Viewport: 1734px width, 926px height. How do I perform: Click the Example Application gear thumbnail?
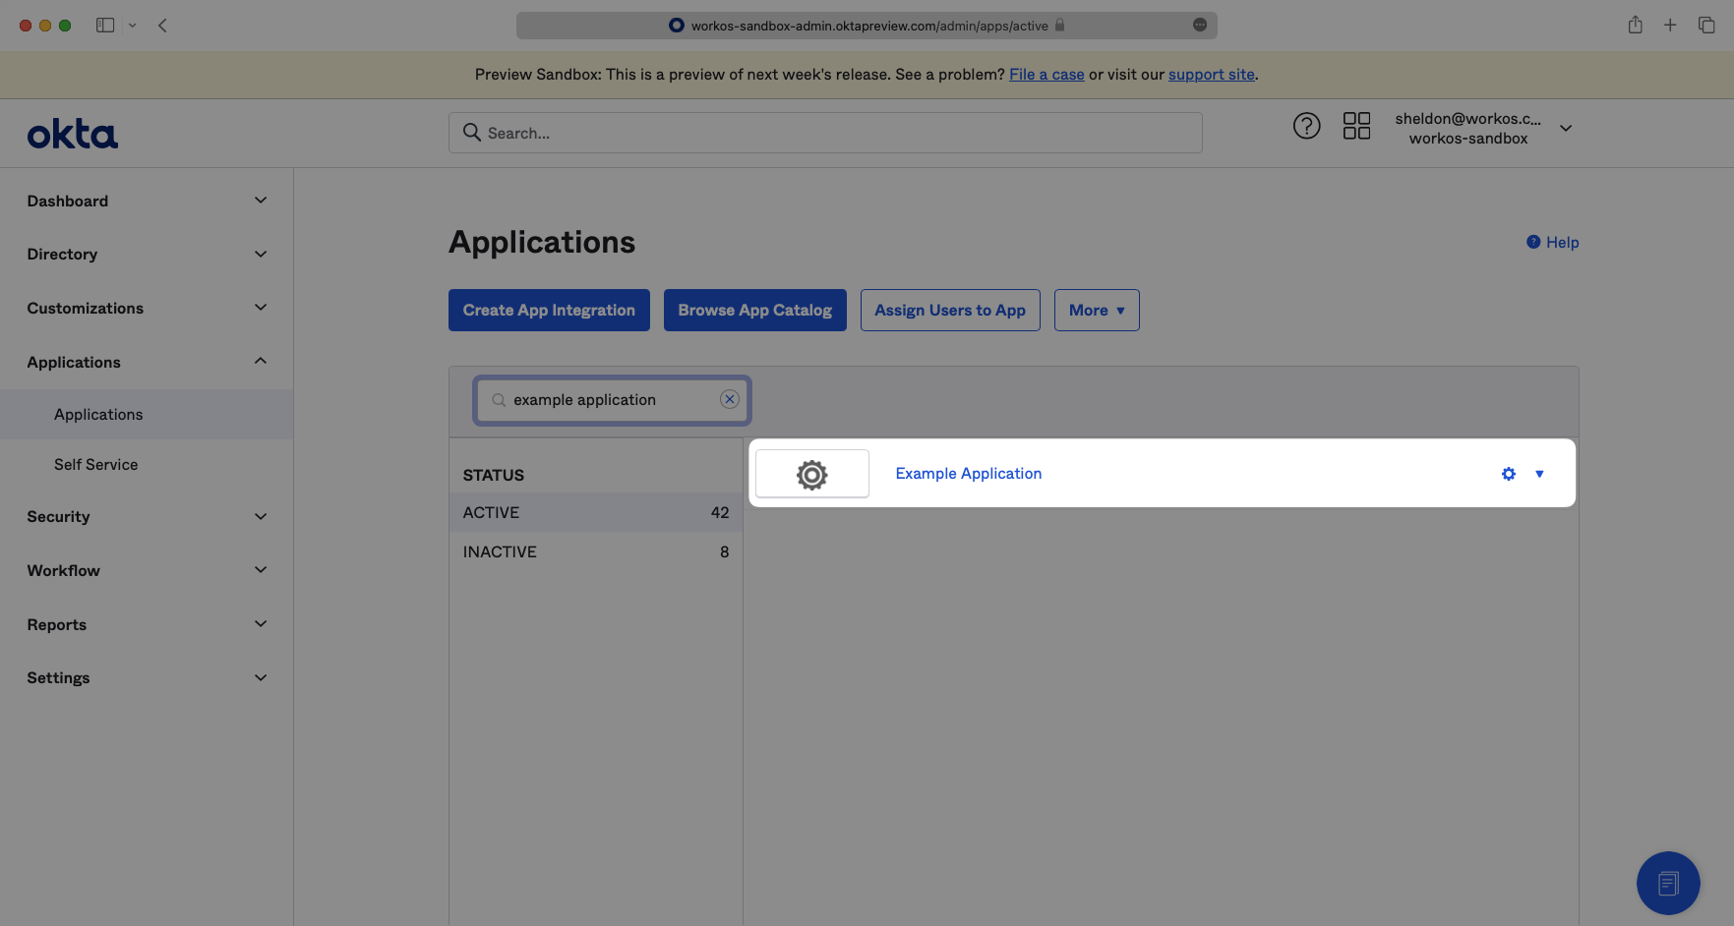tap(811, 474)
